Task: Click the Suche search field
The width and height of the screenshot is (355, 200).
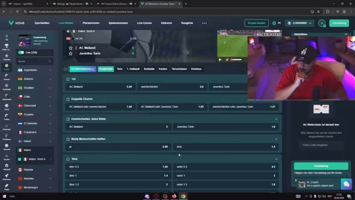Action: click(34, 61)
